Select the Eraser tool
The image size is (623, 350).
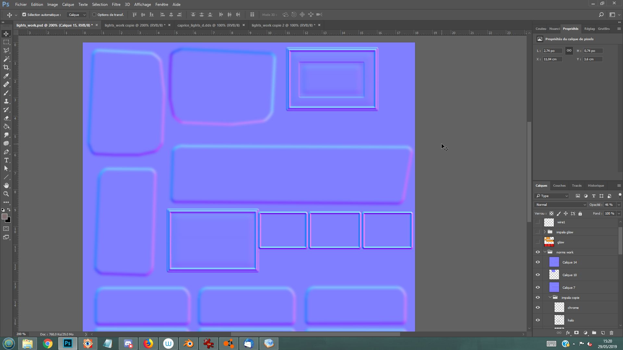pyautogui.click(x=6, y=118)
